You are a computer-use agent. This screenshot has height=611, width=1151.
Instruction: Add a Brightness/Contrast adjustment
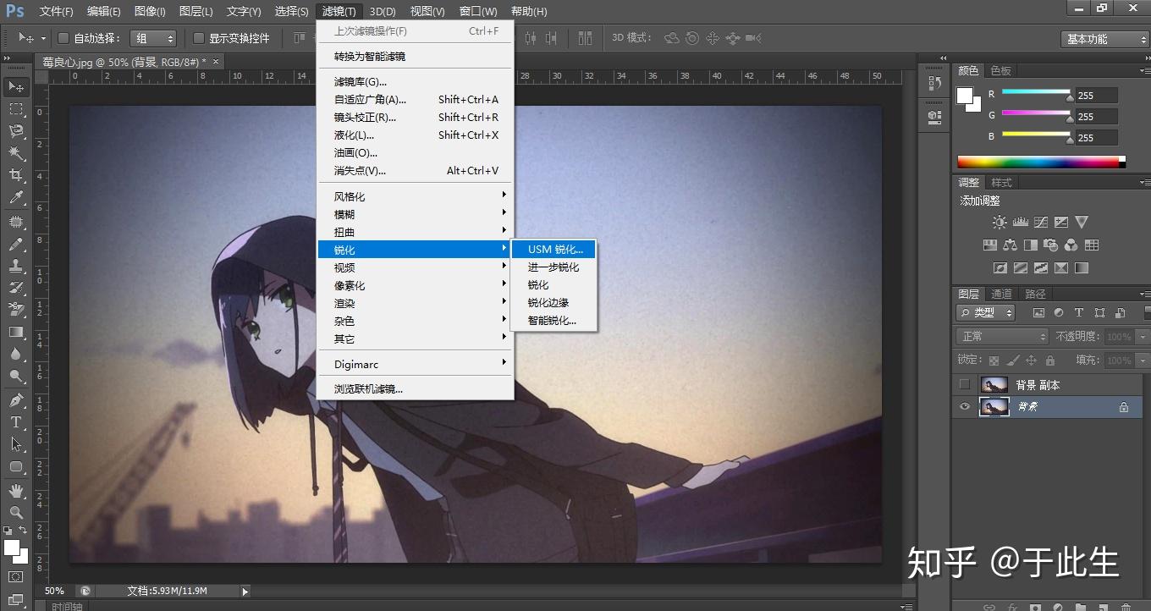click(1000, 223)
